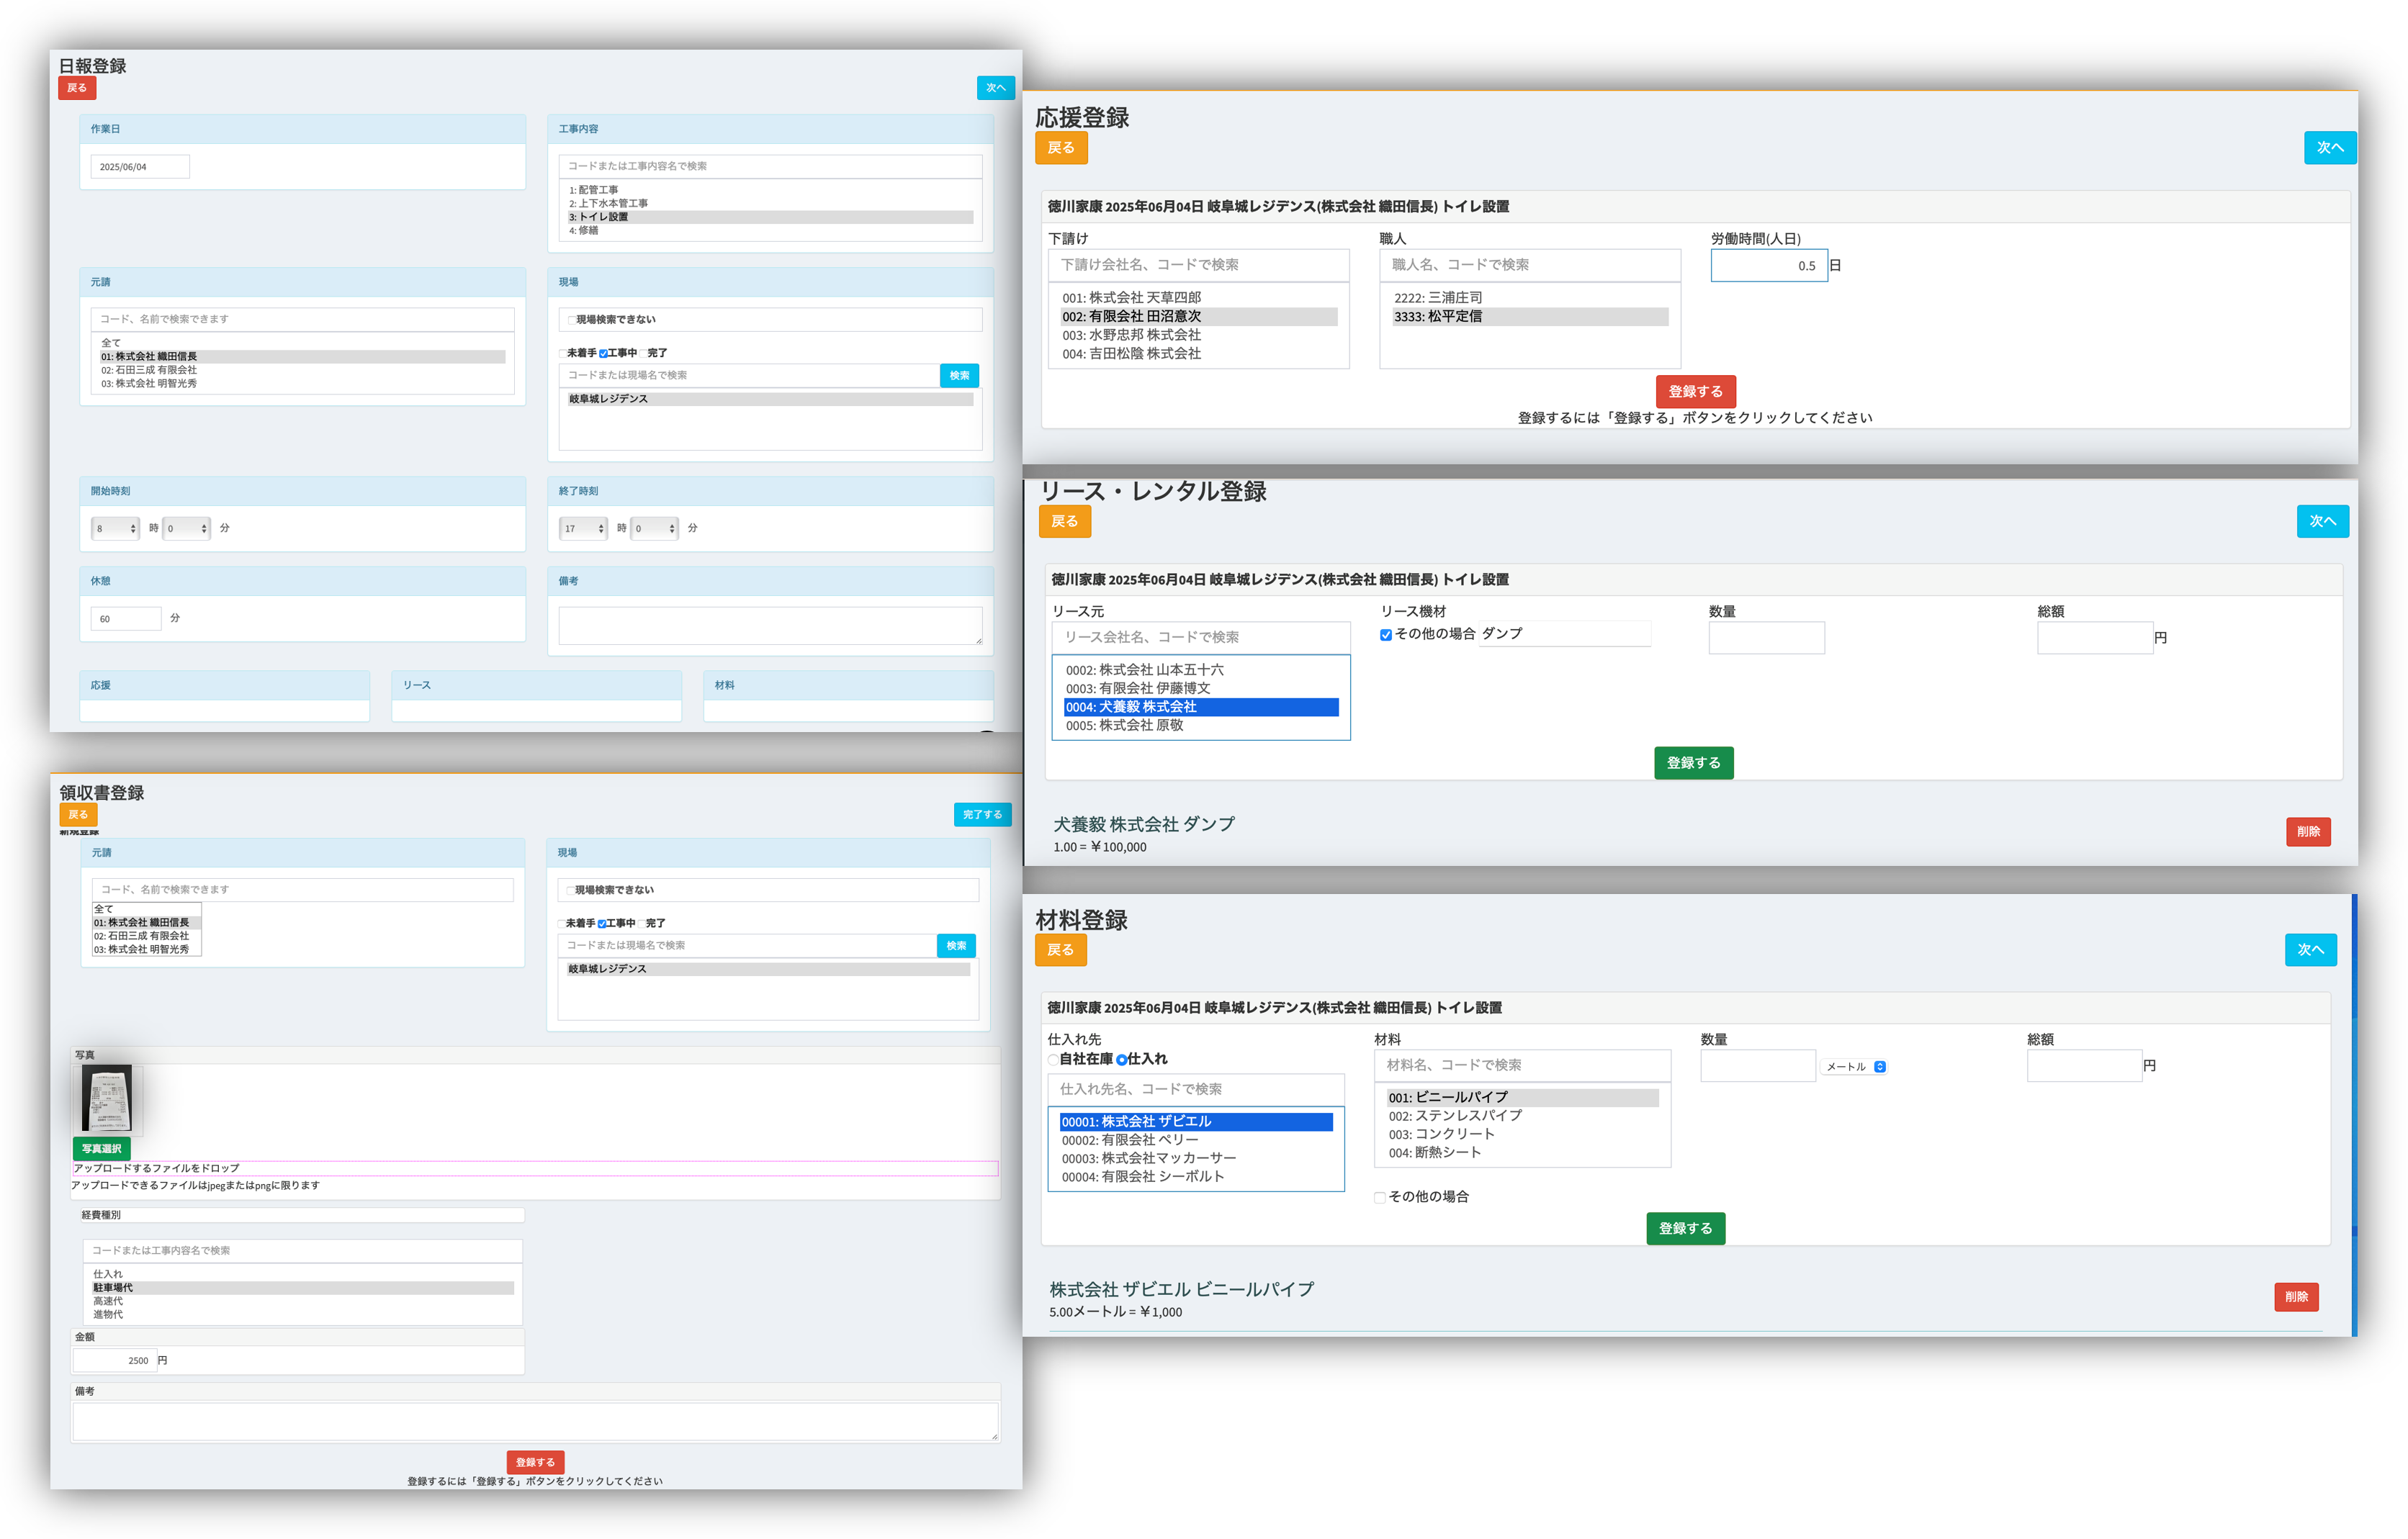The image size is (2408, 1539).
Task: Click red 登録する button in 応援登録
Action: click(x=1695, y=392)
